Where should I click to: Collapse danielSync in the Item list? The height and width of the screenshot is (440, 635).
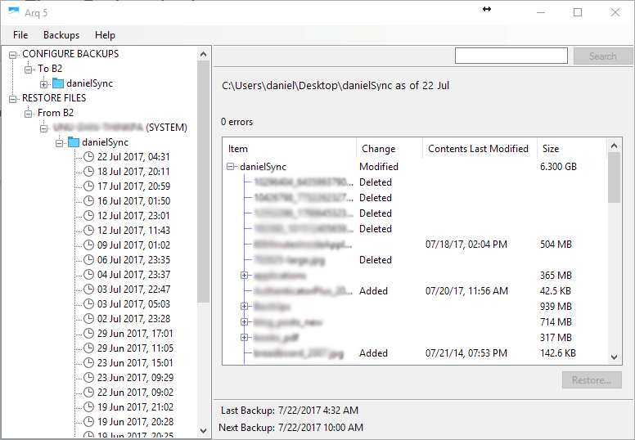click(231, 166)
